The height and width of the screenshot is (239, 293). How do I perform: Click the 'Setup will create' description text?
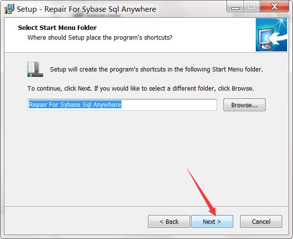[156, 70]
